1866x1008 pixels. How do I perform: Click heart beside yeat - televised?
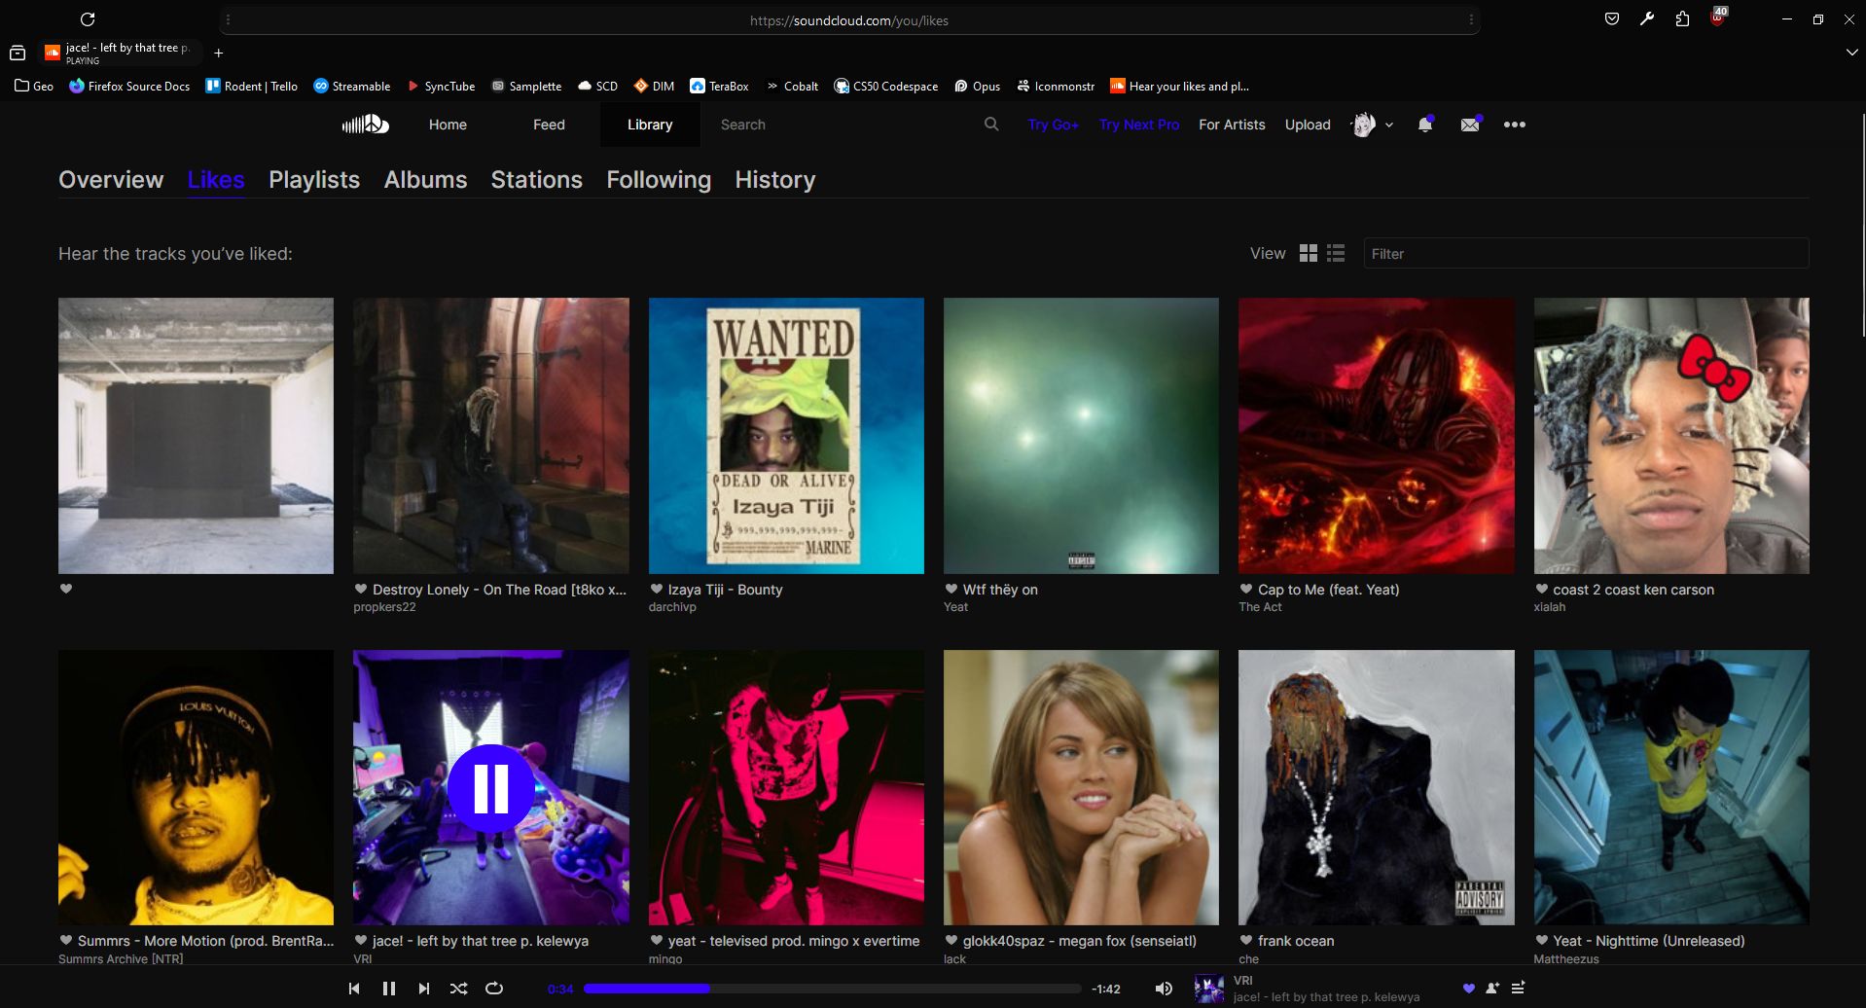point(656,940)
